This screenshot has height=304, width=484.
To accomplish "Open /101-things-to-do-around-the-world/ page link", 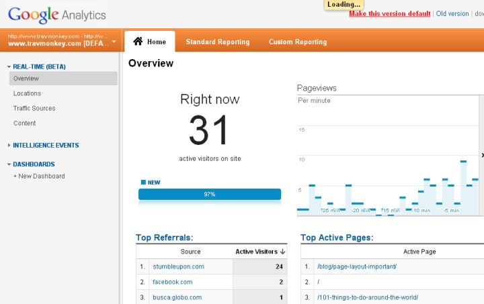I will [368, 297].
